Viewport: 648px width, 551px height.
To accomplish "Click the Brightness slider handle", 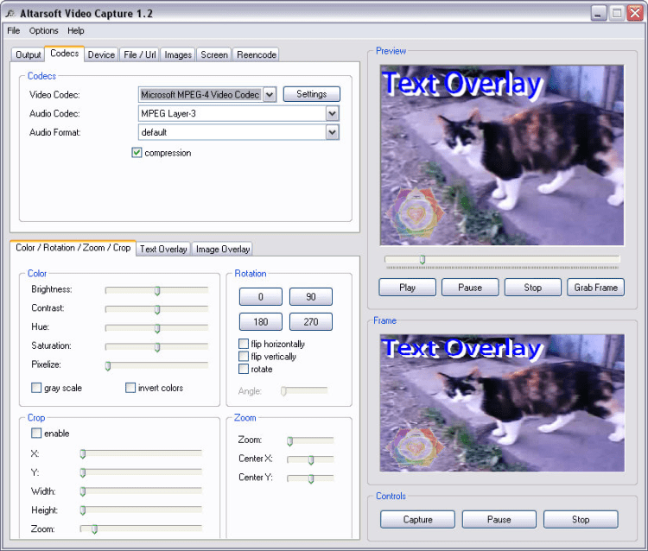I will (x=157, y=291).
